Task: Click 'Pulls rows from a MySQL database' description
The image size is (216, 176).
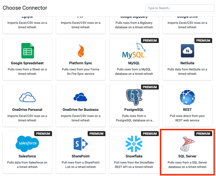Action: 134,72
